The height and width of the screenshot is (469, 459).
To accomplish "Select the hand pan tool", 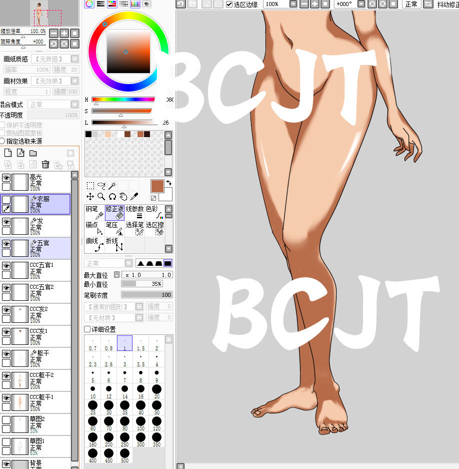I will pyautogui.click(x=123, y=197).
